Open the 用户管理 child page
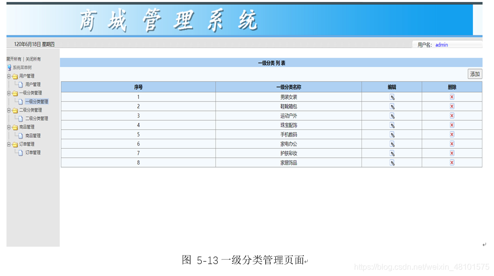 pos(33,85)
